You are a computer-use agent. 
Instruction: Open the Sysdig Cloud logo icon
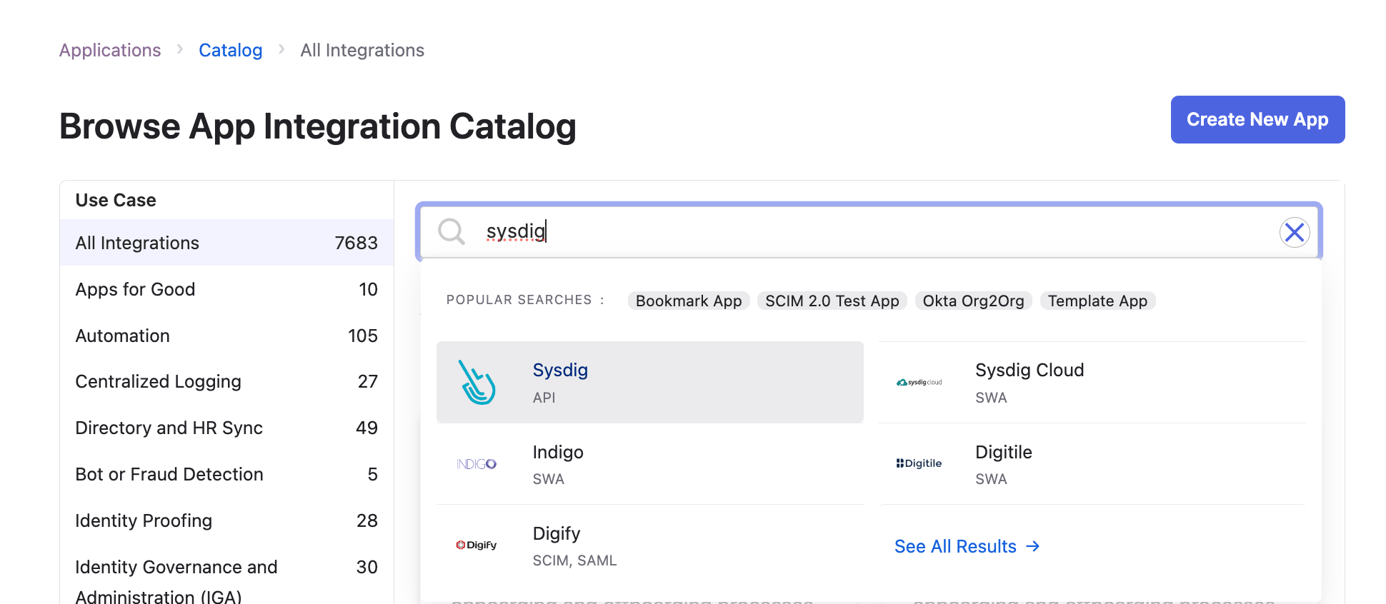point(919,382)
